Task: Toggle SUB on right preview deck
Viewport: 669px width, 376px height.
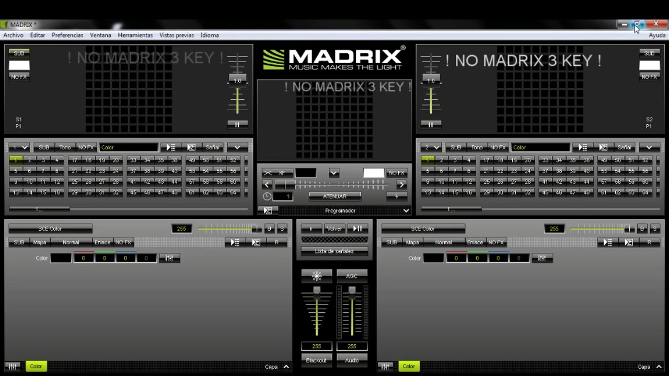Action: (x=650, y=53)
